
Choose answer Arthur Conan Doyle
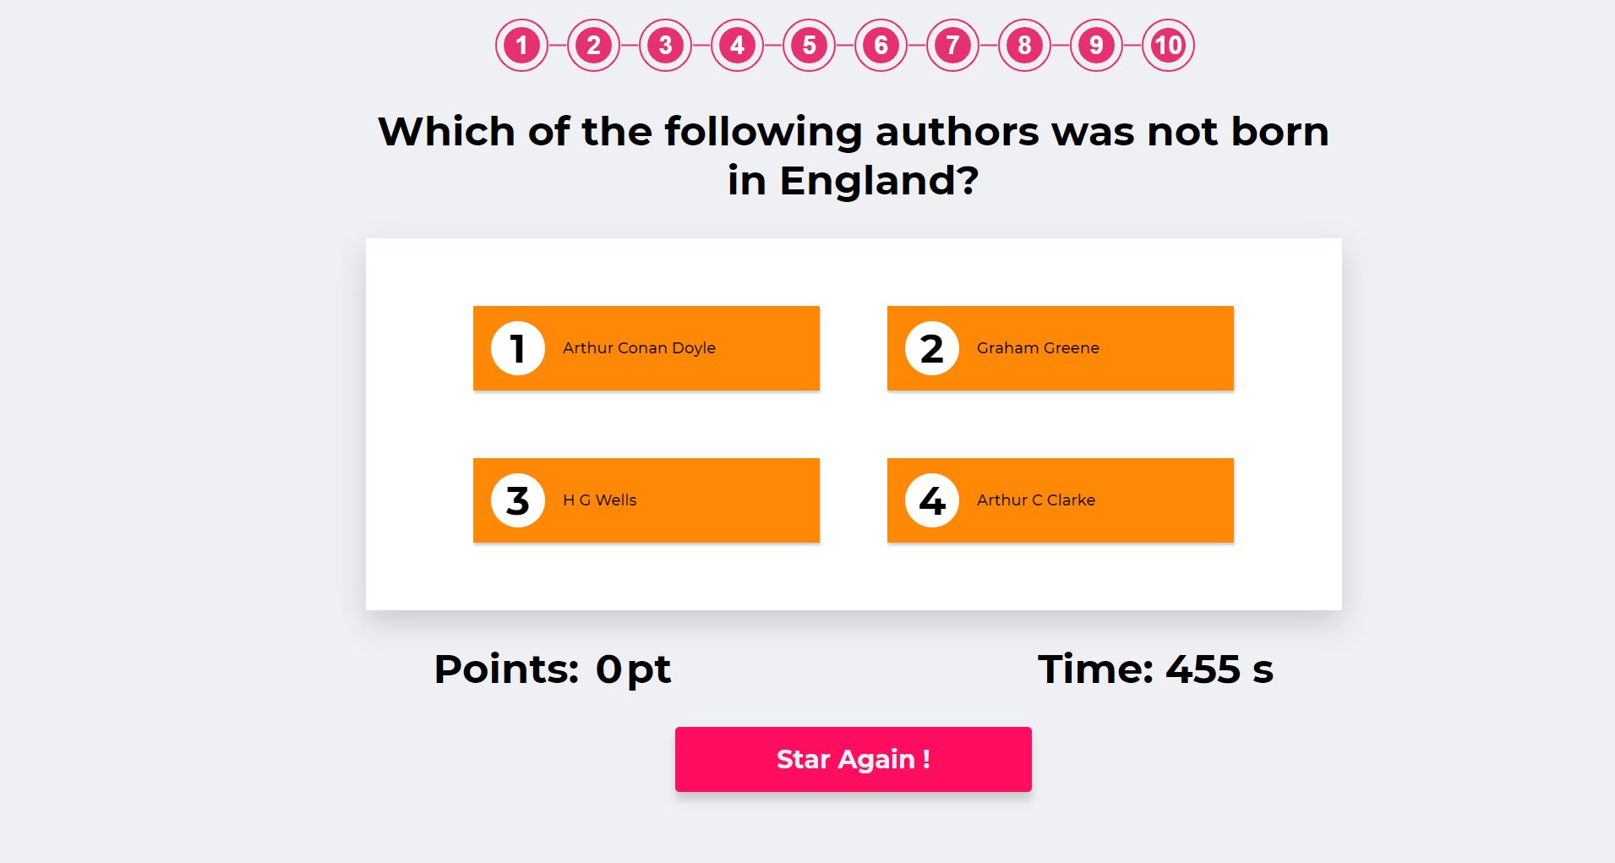[647, 348]
